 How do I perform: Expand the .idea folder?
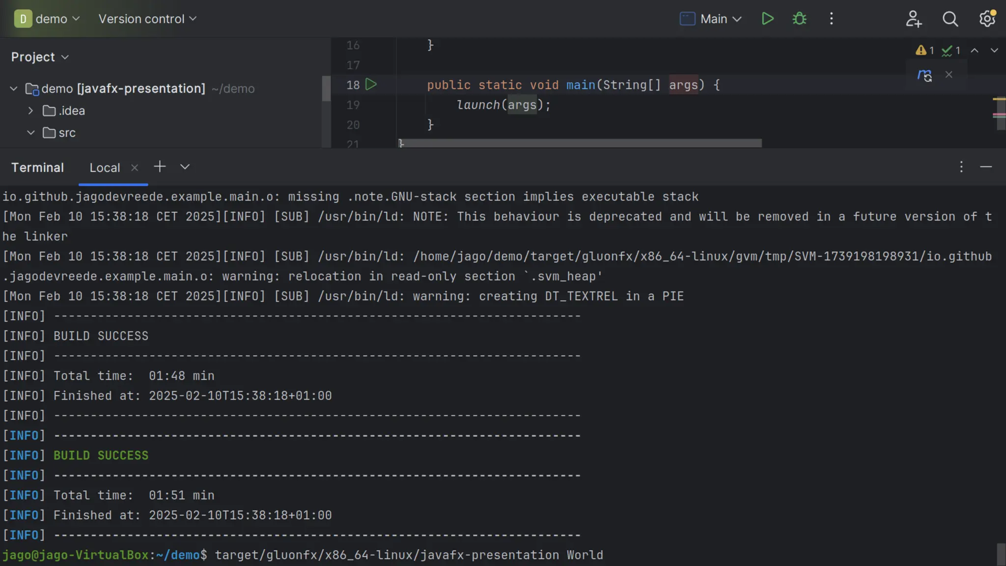[x=30, y=111]
